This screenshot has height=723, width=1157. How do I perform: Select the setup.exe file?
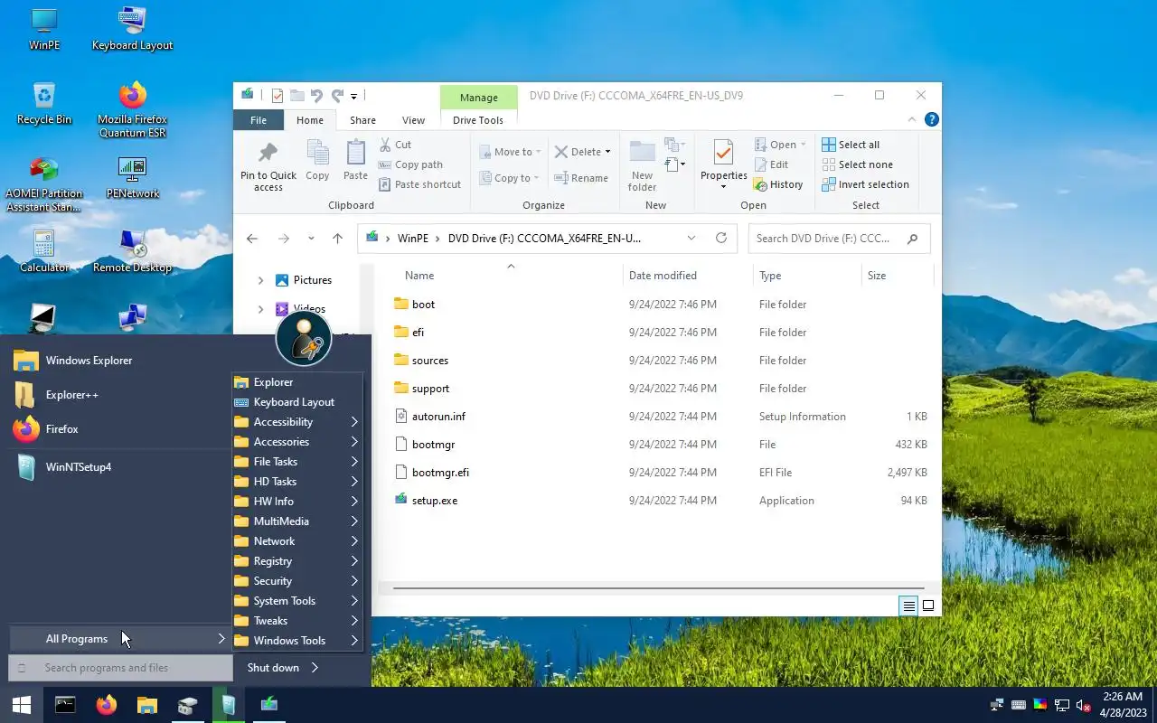pos(435,501)
